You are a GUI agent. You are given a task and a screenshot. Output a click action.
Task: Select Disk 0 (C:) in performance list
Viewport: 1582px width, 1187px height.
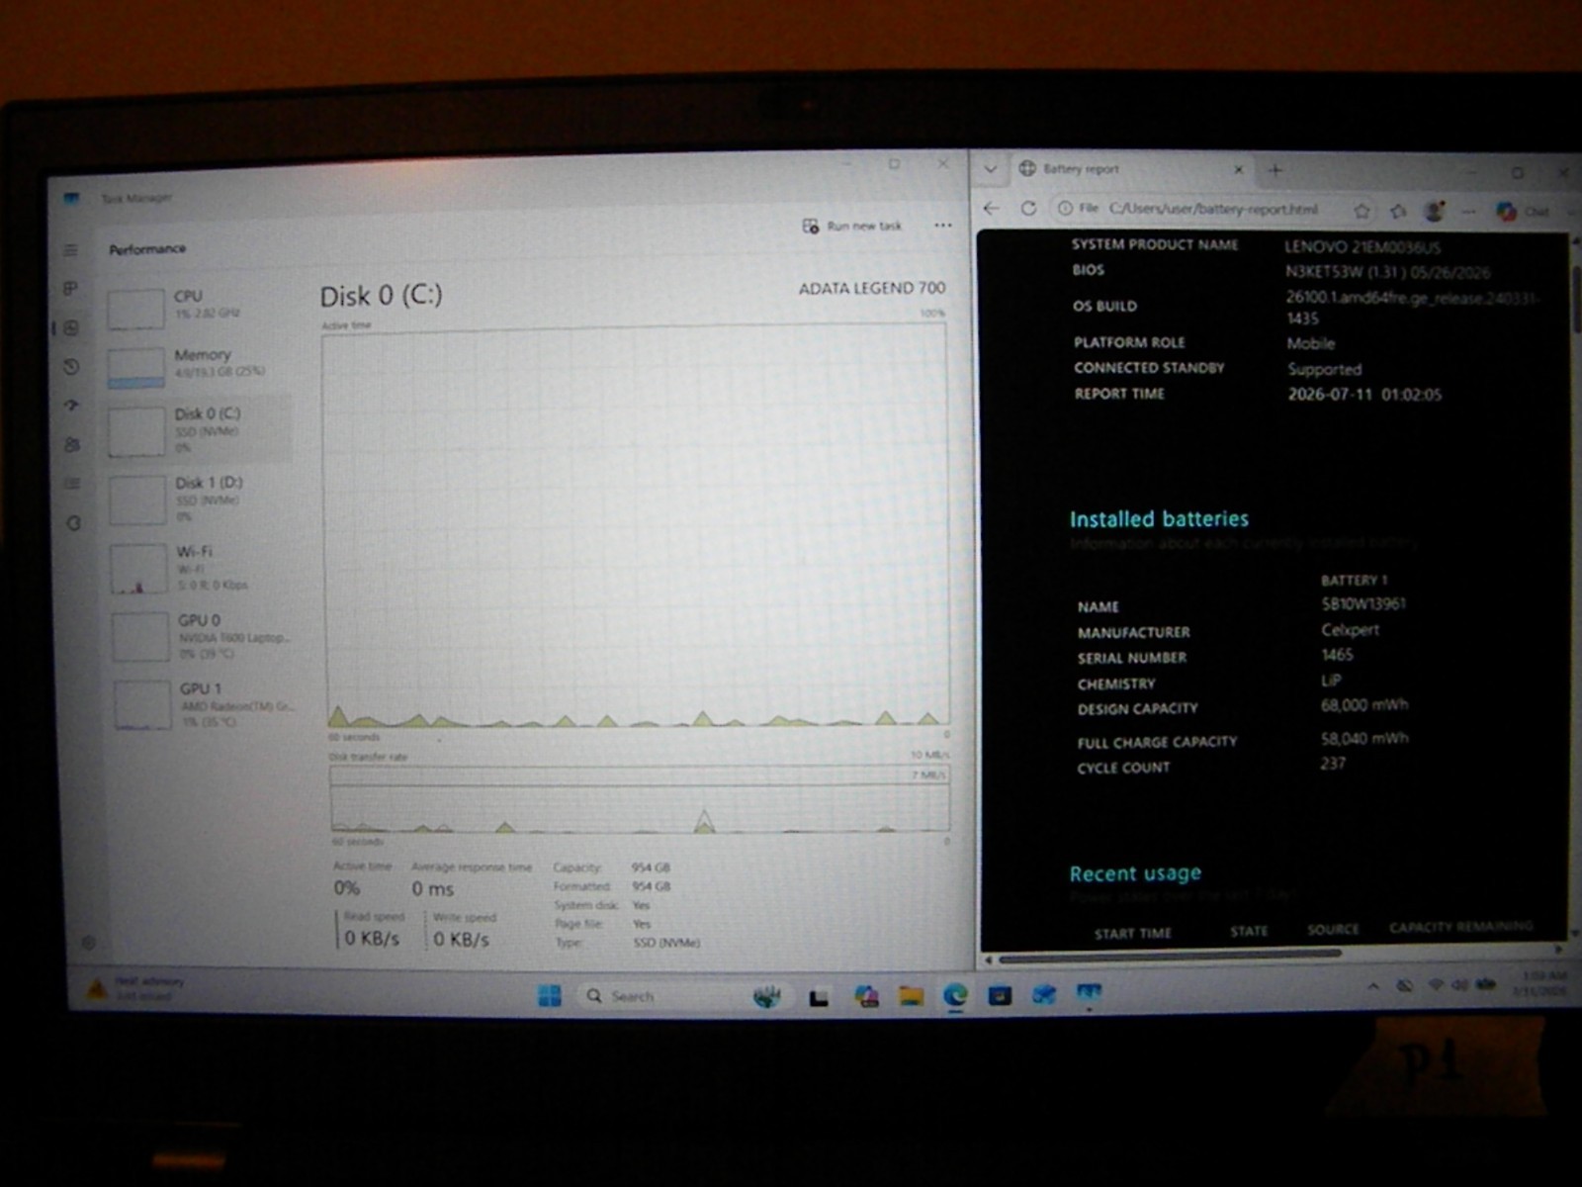tap(198, 430)
